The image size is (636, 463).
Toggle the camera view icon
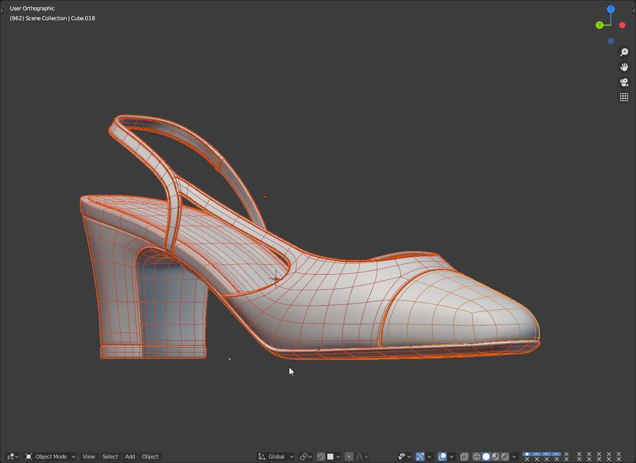point(624,82)
